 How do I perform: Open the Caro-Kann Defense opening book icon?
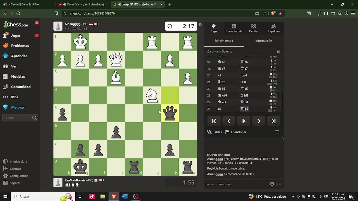[278, 51]
